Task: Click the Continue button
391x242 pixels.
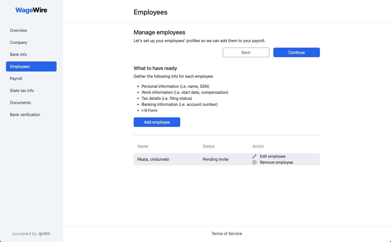Action: 297,52
